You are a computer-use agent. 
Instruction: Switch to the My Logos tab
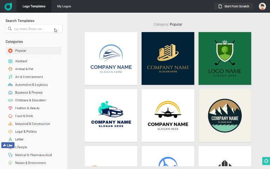pyautogui.click(x=64, y=6)
